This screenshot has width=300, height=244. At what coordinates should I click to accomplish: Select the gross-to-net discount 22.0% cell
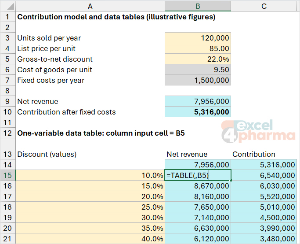(198, 59)
